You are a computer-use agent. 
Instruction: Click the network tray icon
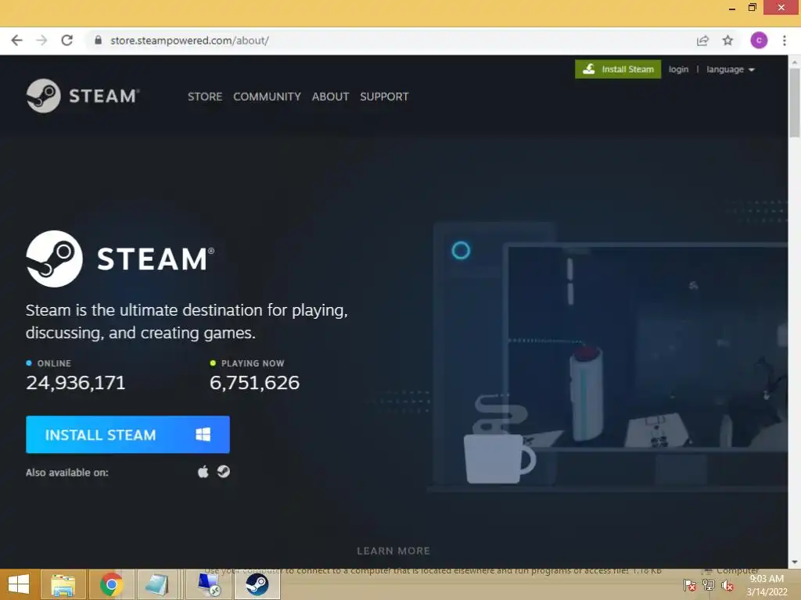(709, 585)
